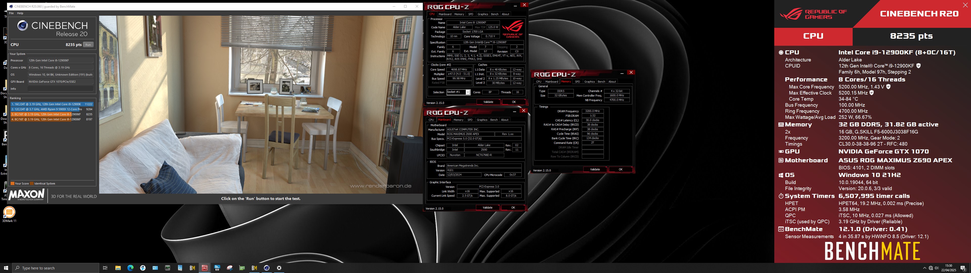Click Validate in Memory CPU-Z window
Viewport: 971px width, 273px height.
pyautogui.click(x=595, y=169)
